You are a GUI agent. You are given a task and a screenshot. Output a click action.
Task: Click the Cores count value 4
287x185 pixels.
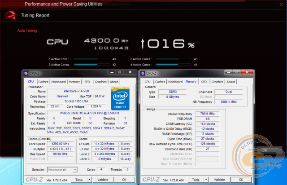pyautogui.click(x=101, y=169)
